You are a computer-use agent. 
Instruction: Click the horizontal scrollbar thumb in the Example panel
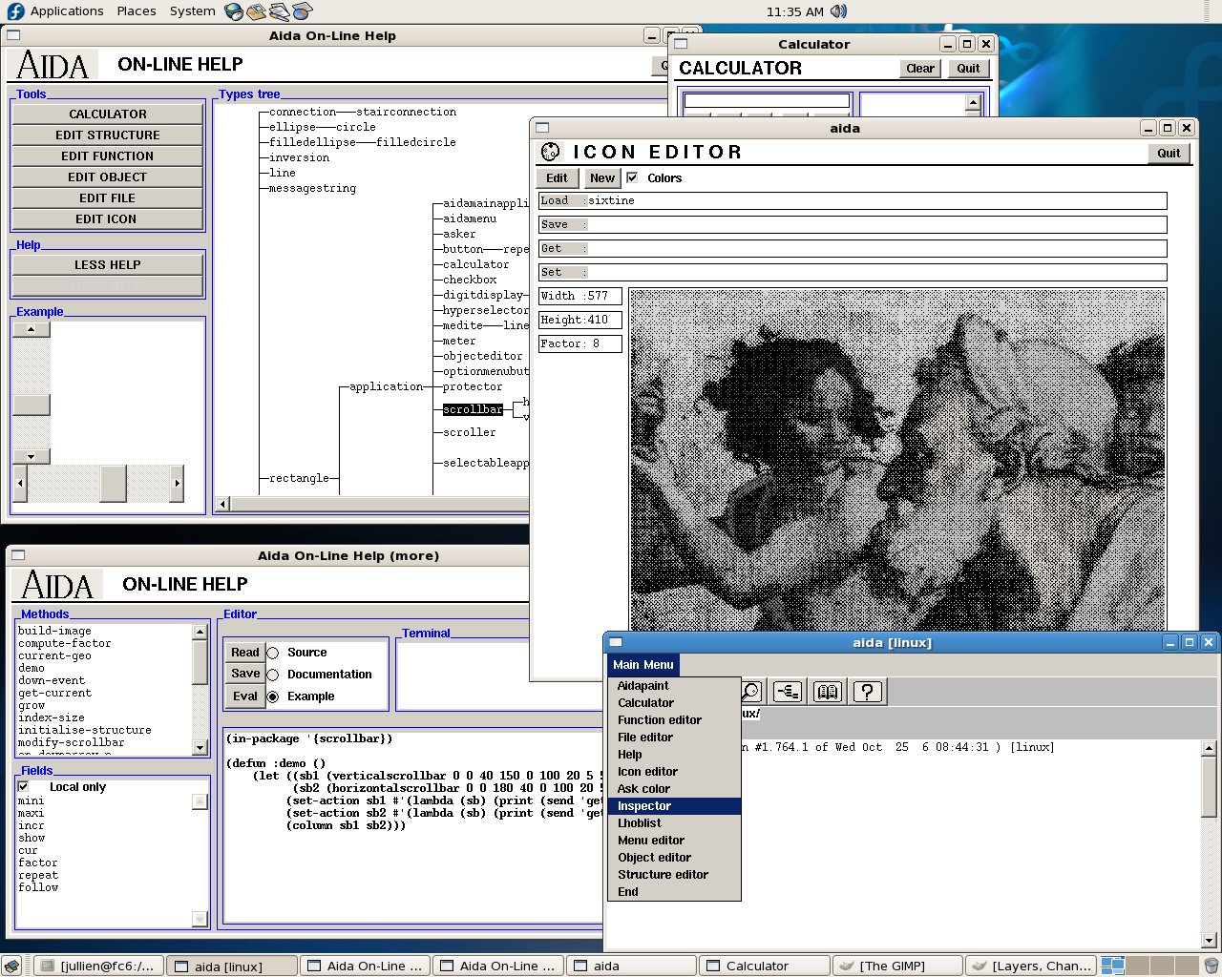tap(114, 483)
